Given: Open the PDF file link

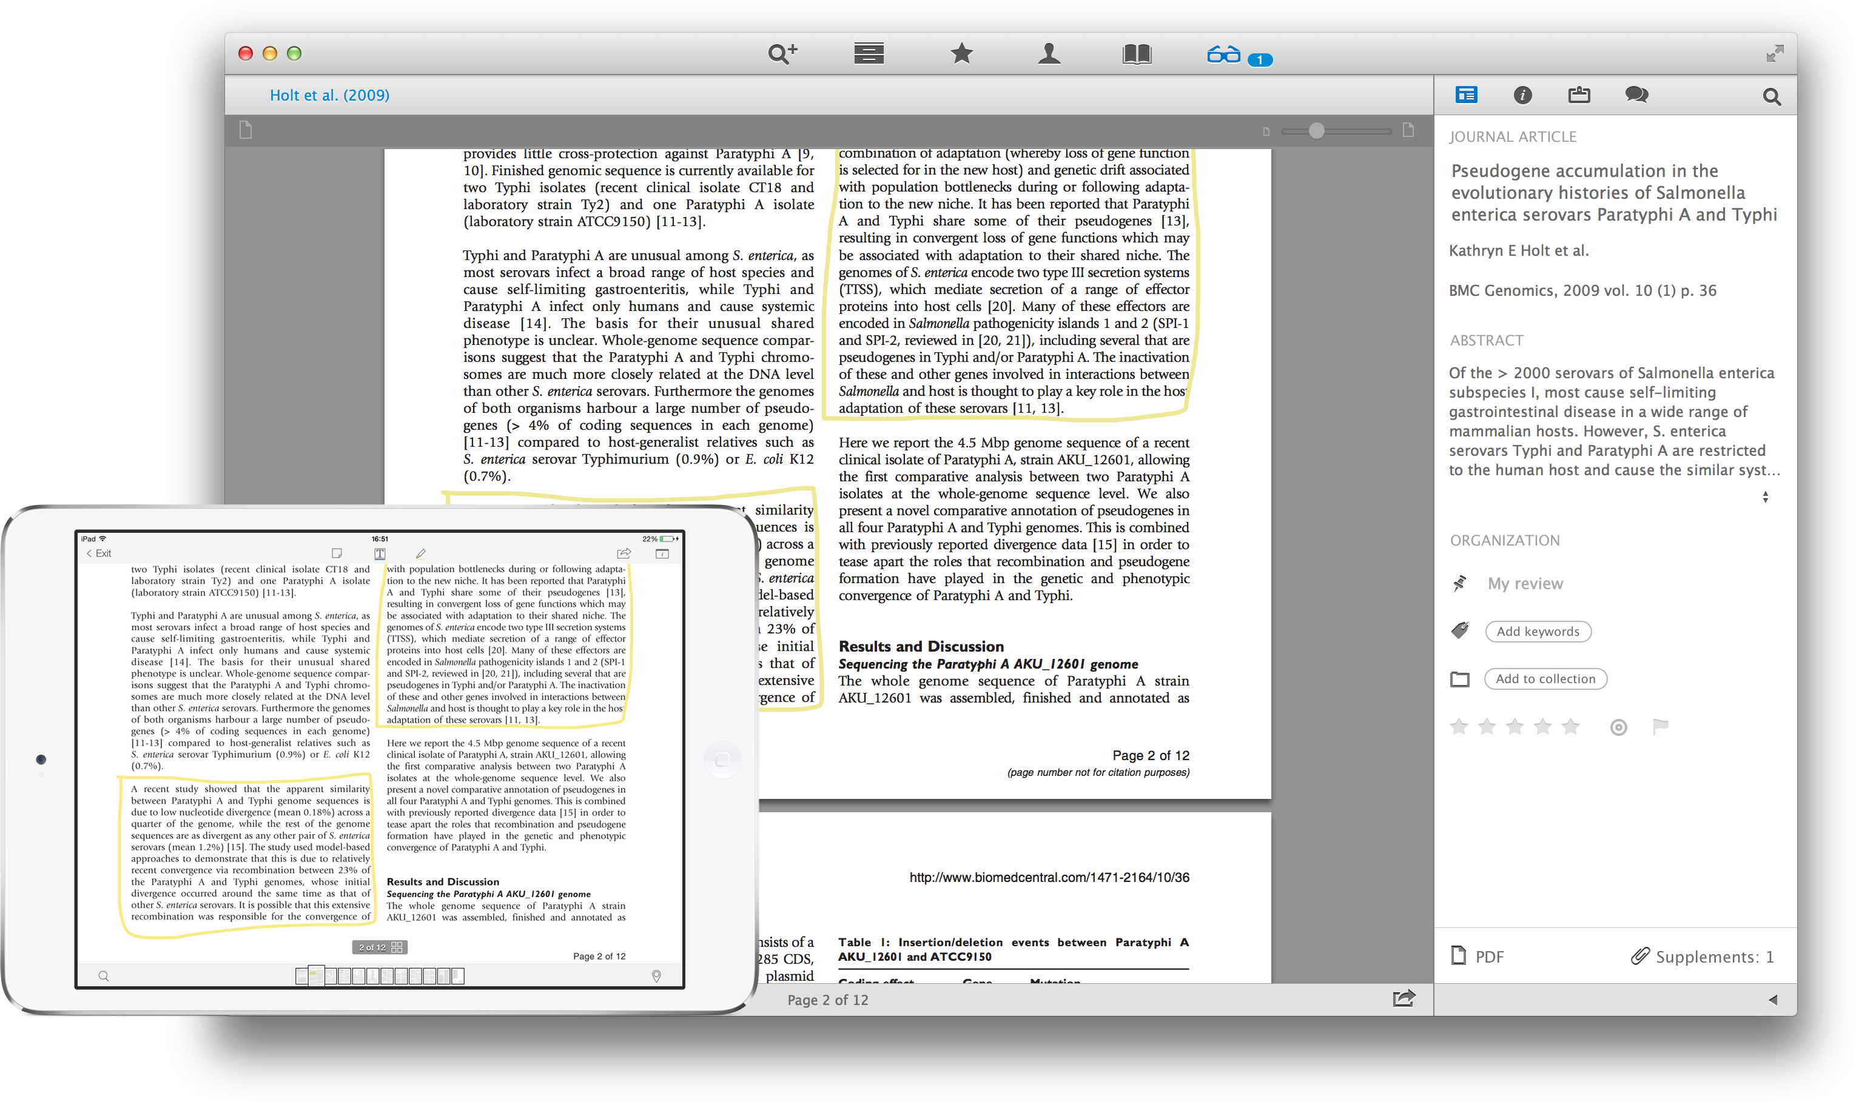Looking at the screenshot, I should pyautogui.click(x=1476, y=956).
